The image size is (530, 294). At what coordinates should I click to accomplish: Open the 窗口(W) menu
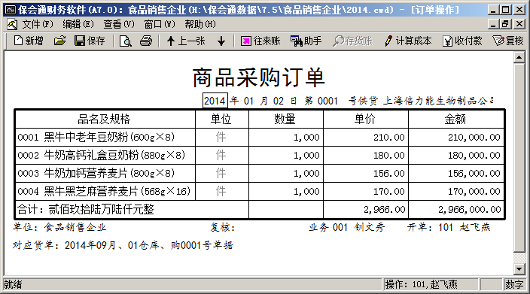click(159, 24)
